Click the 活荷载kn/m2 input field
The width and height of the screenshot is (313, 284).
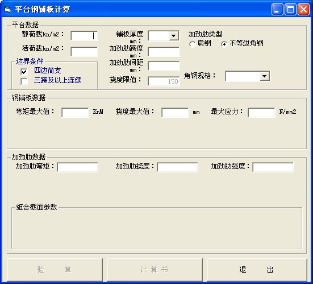84,52
